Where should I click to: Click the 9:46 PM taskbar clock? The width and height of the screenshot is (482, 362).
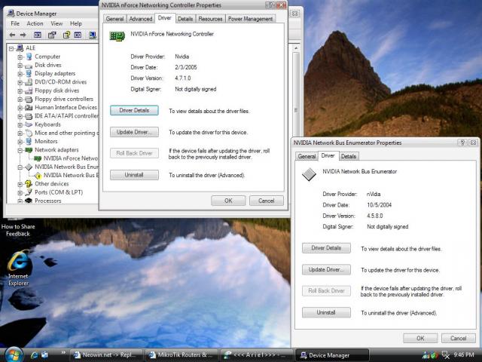(x=464, y=355)
